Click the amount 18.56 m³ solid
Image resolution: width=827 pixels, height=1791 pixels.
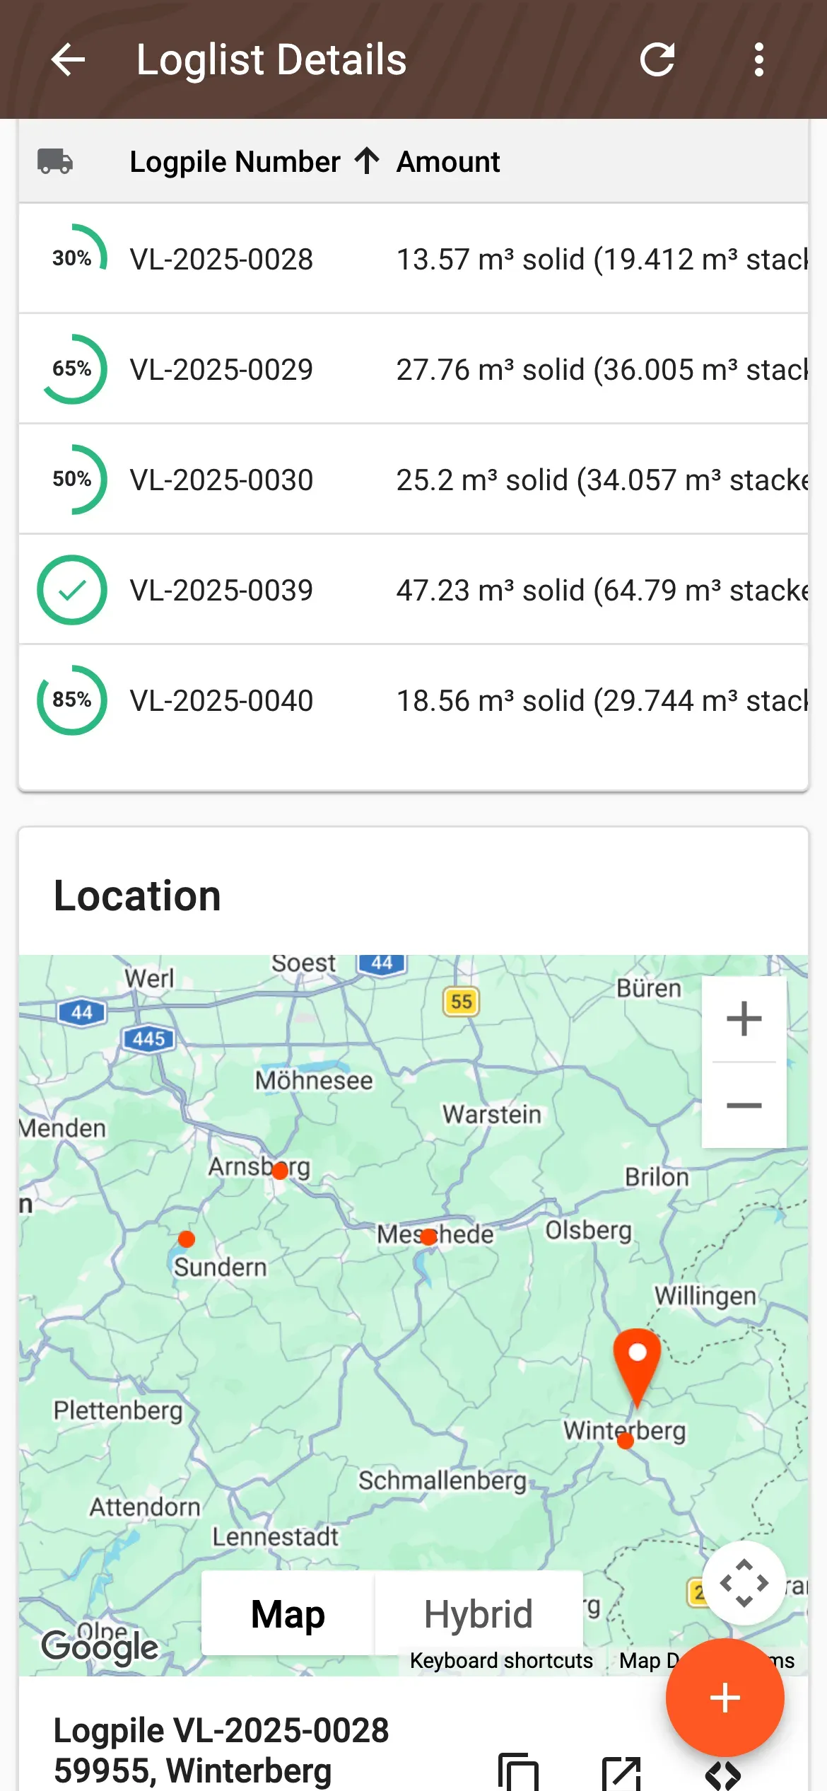[491, 700]
